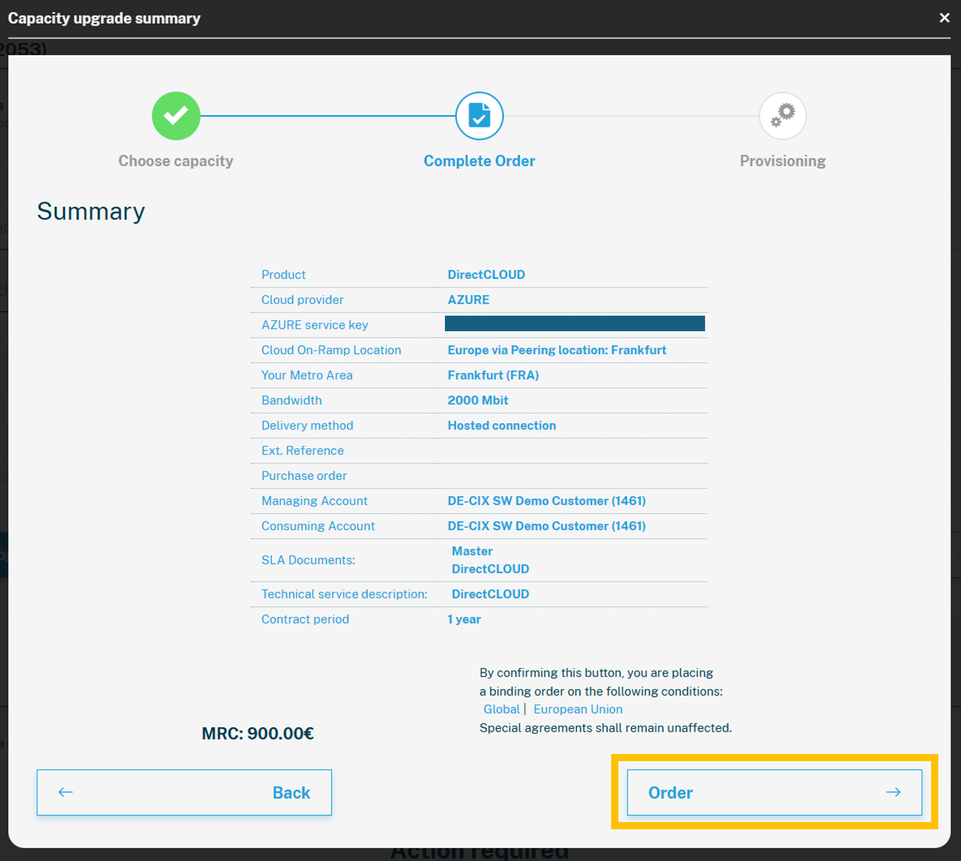Open the Master SLA document link
961x861 pixels.
[472, 551]
